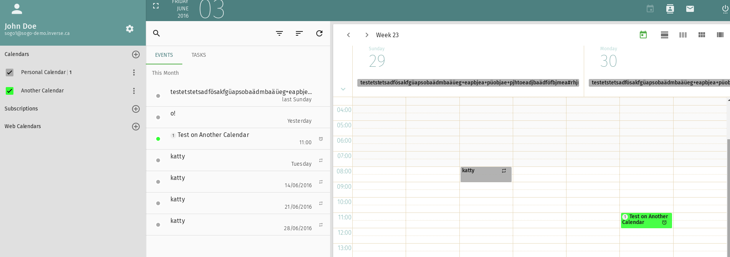Open the search events magnifier
730x257 pixels.
pyautogui.click(x=156, y=33)
